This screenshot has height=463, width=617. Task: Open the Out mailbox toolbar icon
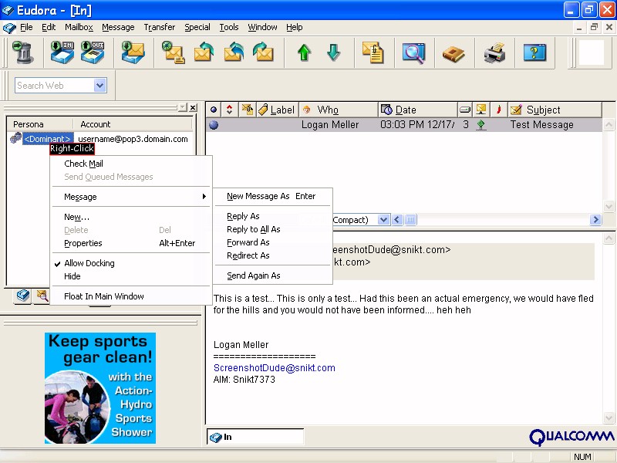pos(93,52)
